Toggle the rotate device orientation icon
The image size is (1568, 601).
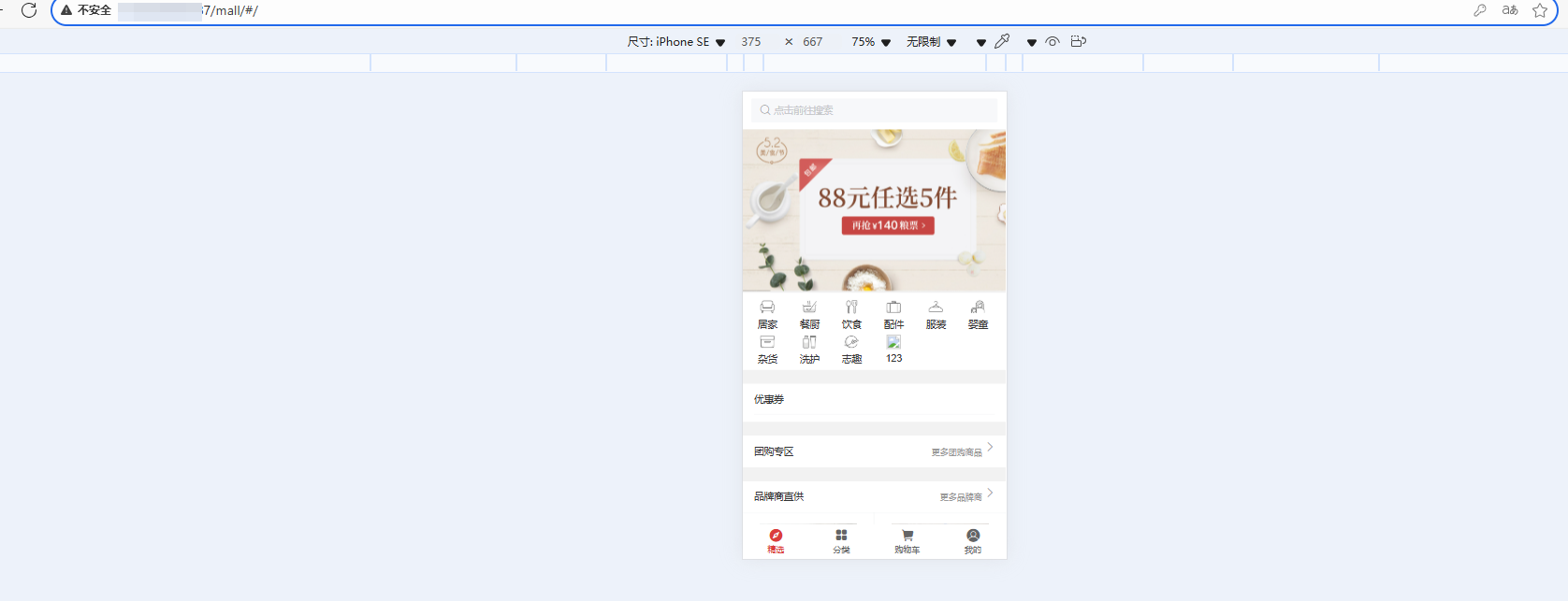pyautogui.click(x=1078, y=42)
